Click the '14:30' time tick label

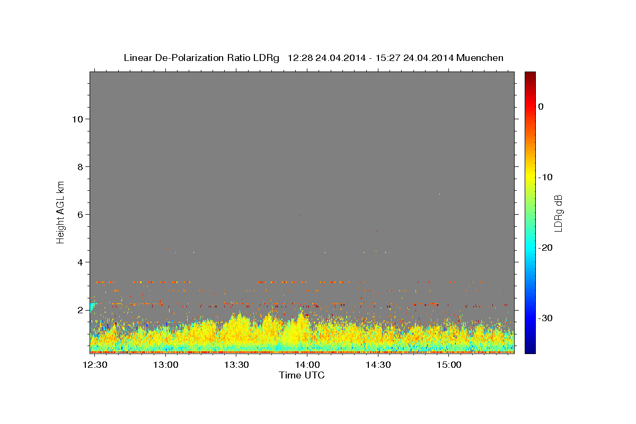(378, 365)
